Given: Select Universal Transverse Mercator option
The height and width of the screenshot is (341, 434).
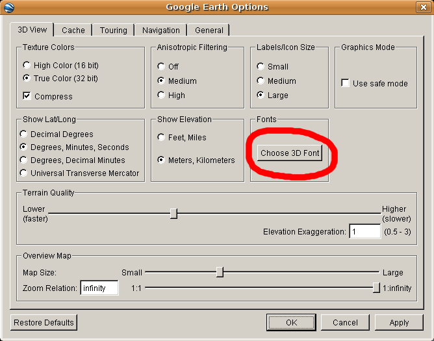Looking at the screenshot, I should [79, 173].
